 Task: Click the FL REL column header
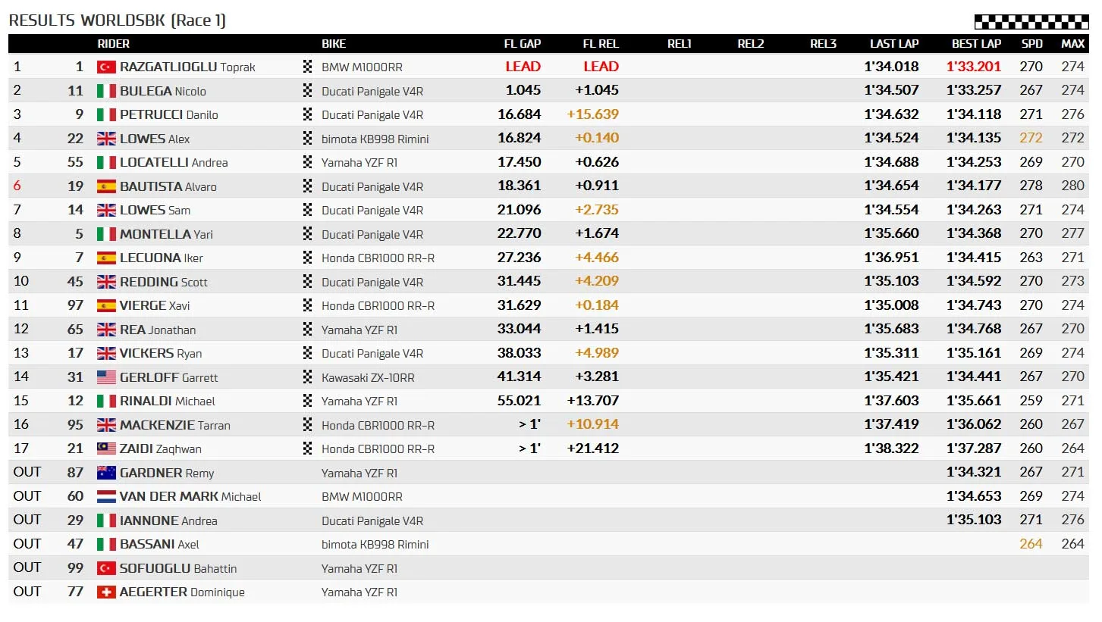click(x=601, y=44)
